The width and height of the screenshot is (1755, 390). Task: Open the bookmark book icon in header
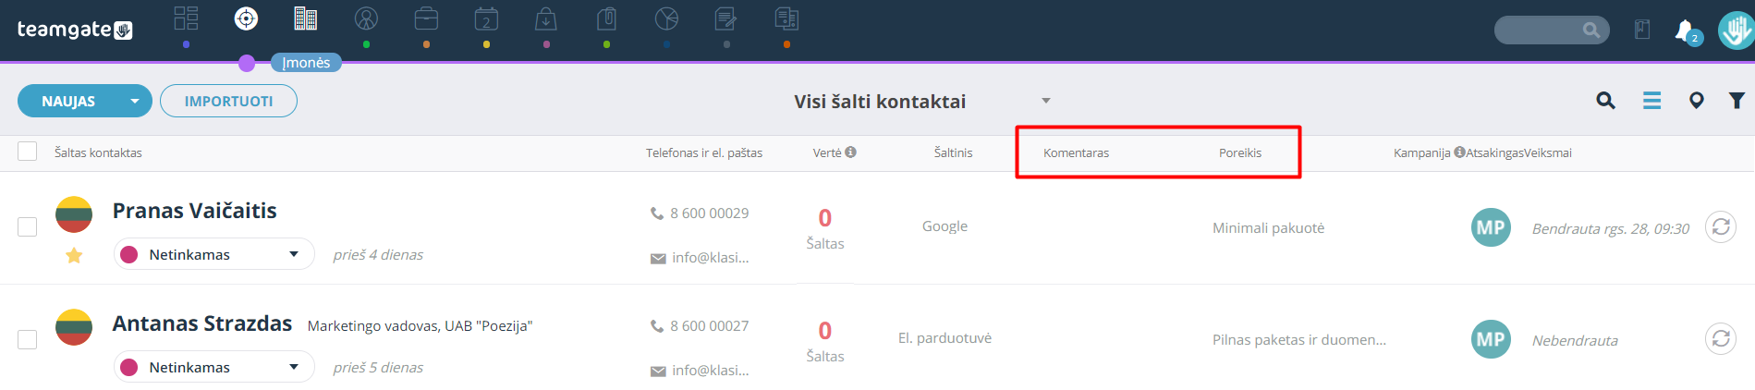tap(1642, 30)
